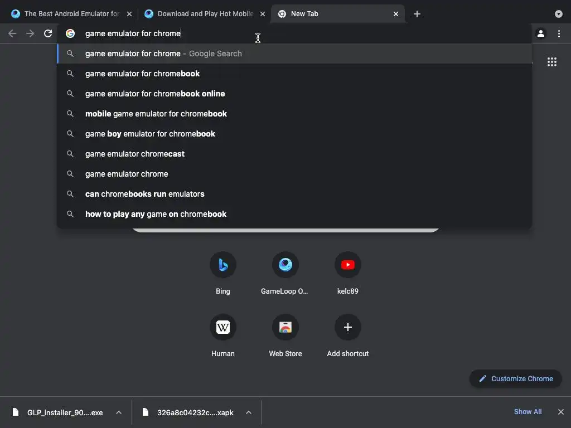Choose 'game emulator for chromebook online' suggestion
Screen dimensions: 571x428
click(294, 94)
